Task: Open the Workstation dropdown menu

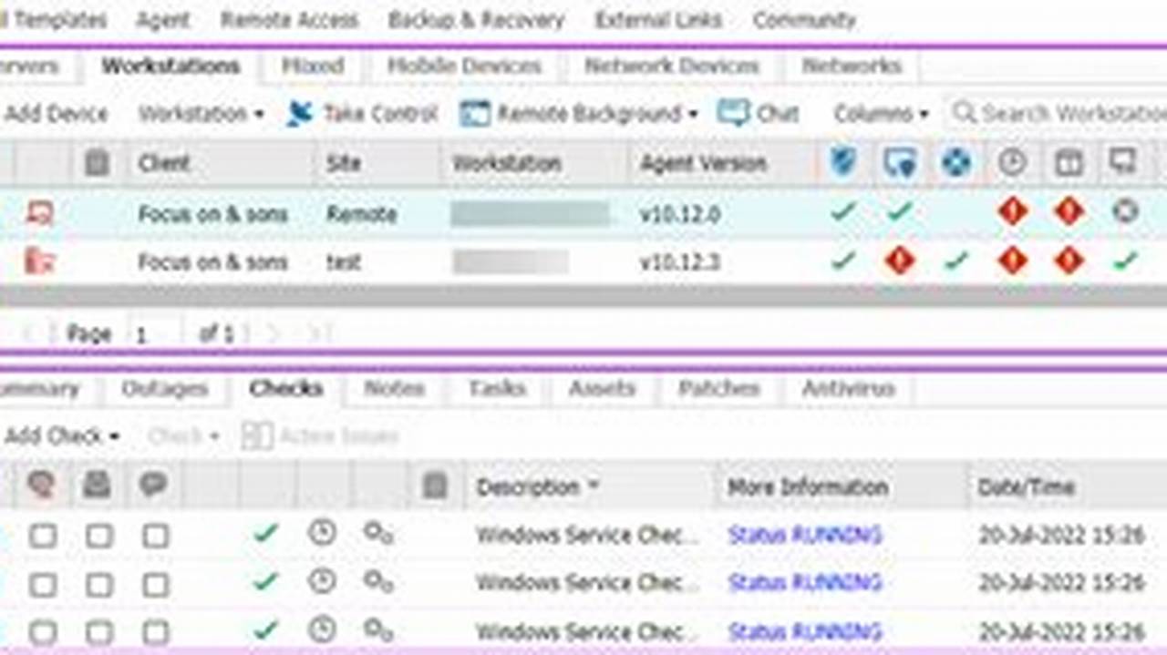Action: tap(201, 114)
